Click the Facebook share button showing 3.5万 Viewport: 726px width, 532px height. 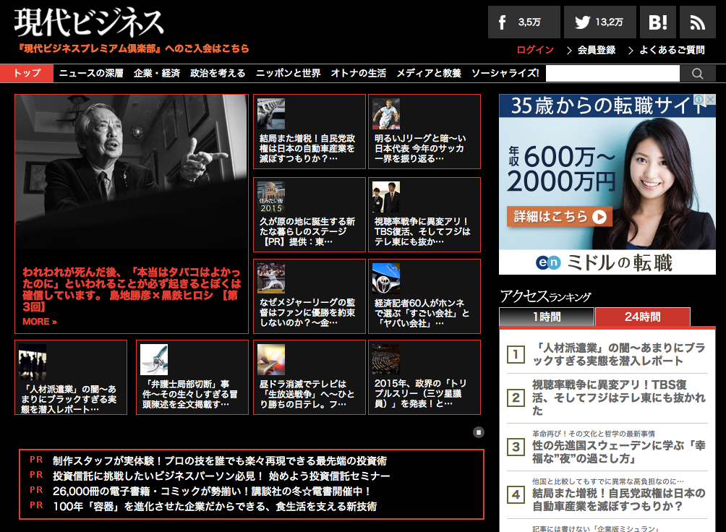click(524, 22)
